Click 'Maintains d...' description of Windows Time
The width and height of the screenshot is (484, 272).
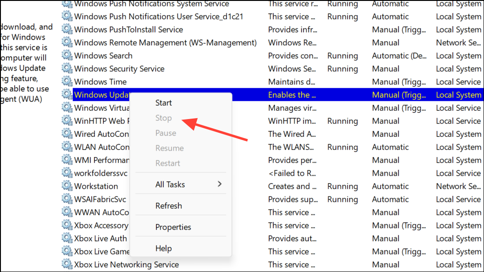tap(291, 82)
